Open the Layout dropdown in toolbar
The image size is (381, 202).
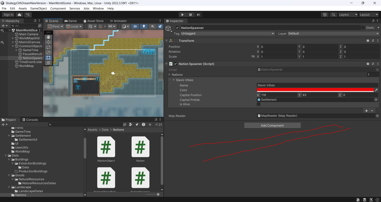point(368,15)
